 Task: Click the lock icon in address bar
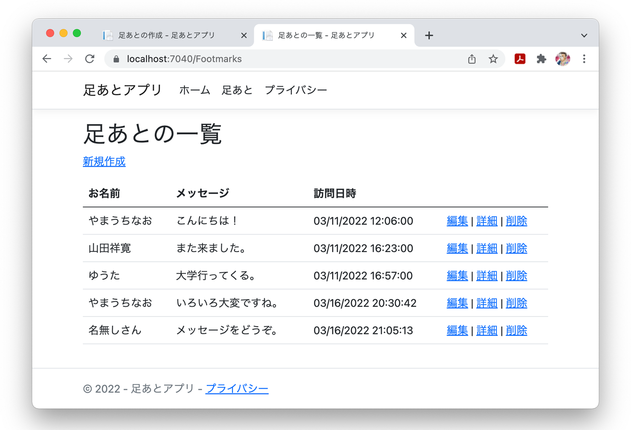(x=116, y=59)
